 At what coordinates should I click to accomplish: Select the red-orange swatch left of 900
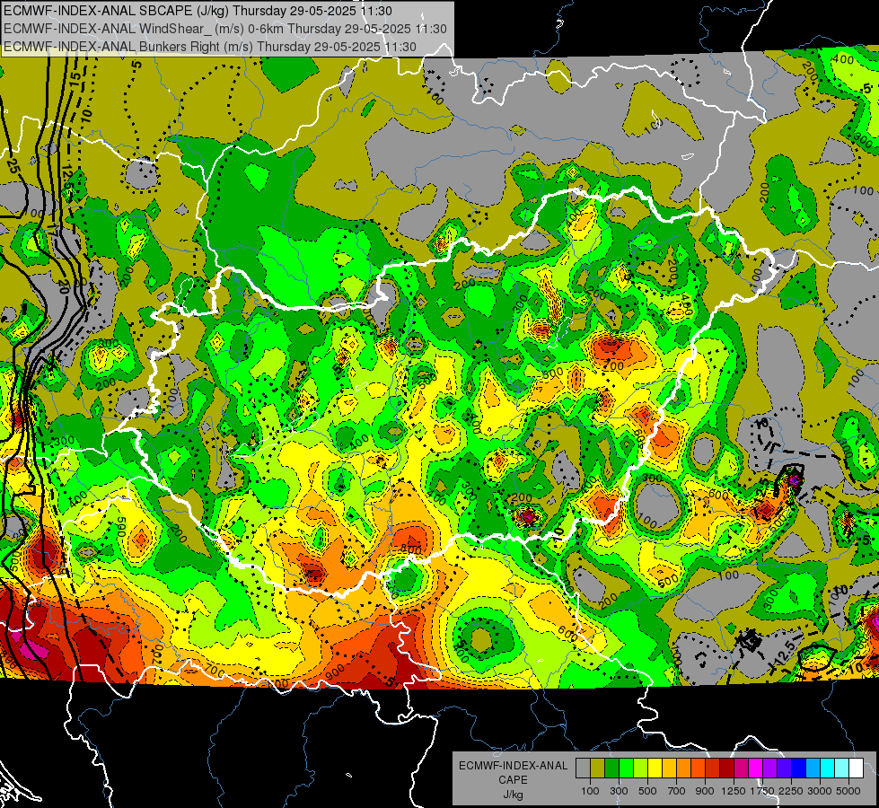coord(698,768)
